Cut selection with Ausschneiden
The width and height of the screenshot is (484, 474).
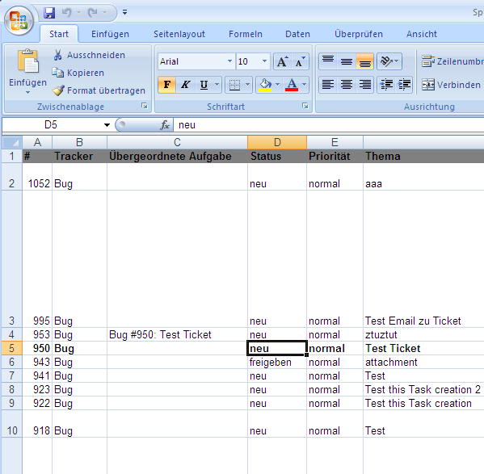click(89, 55)
